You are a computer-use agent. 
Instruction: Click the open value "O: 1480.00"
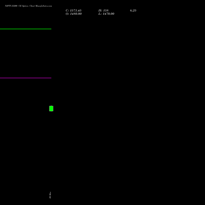point(74,14)
